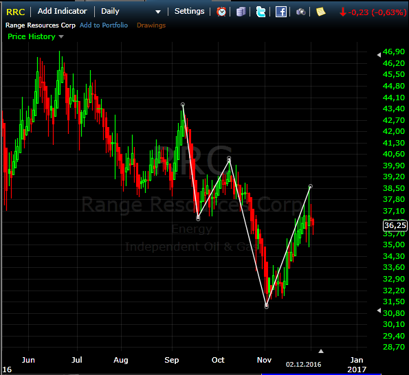Open the yellow sticky note icon
409x375 pixels.
pos(320,12)
